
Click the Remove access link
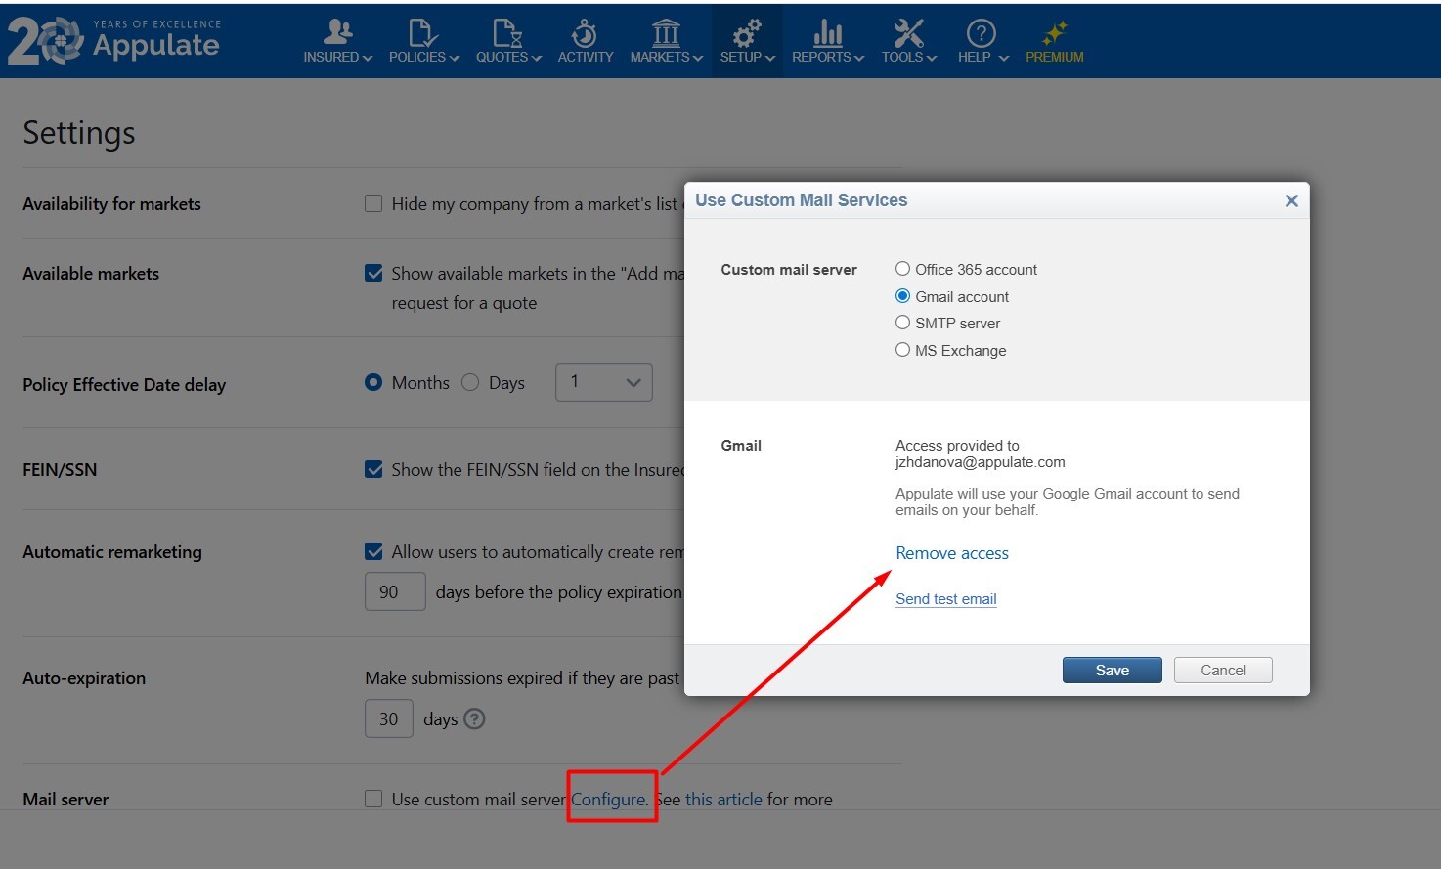pos(951,553)
